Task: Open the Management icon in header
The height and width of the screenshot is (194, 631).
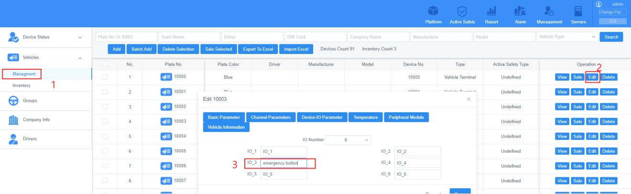Action: pos(549,11)
